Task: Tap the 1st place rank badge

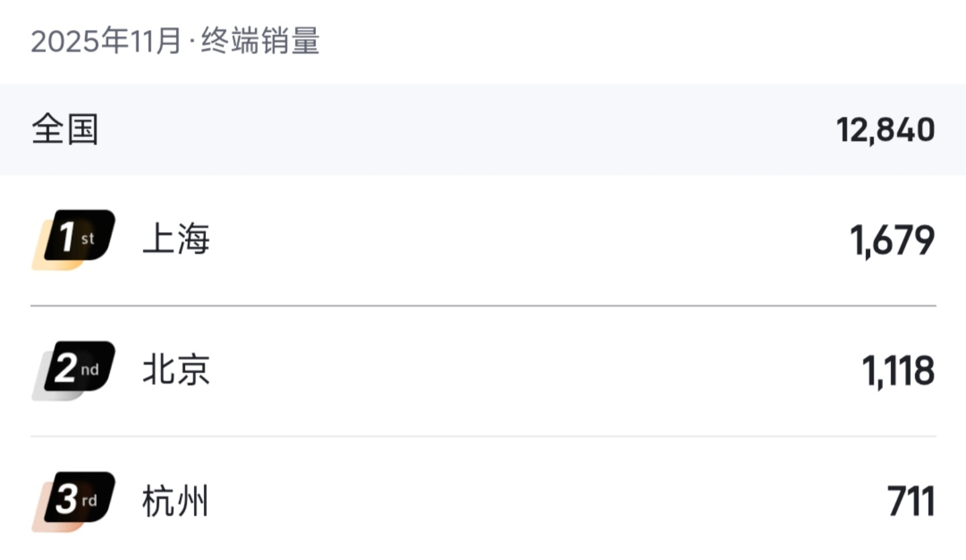Action: coord(73,239)
